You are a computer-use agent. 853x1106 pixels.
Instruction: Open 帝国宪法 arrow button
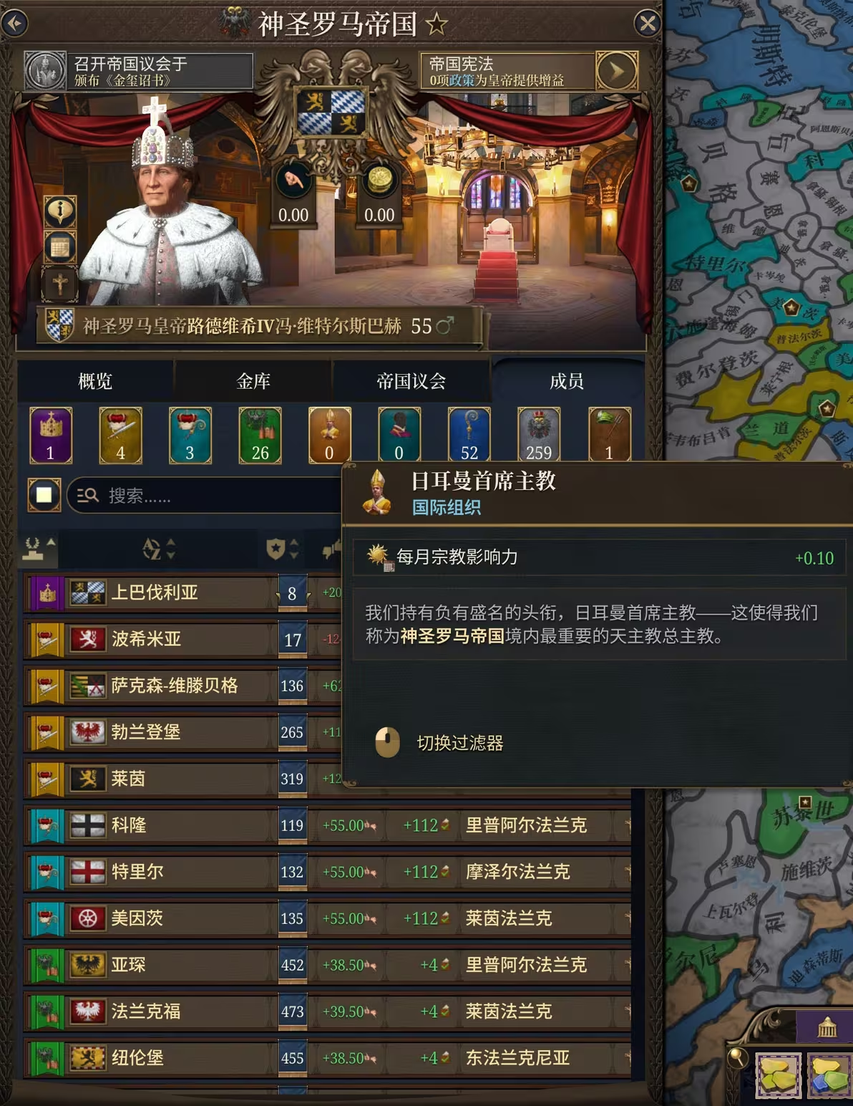tap(617, 71)
